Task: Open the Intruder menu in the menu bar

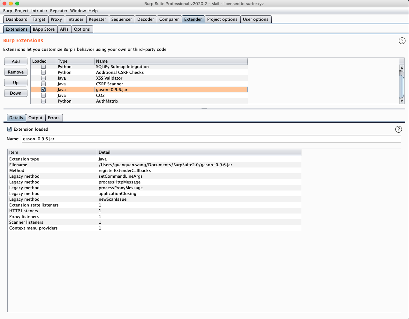Action: [39, 11]
